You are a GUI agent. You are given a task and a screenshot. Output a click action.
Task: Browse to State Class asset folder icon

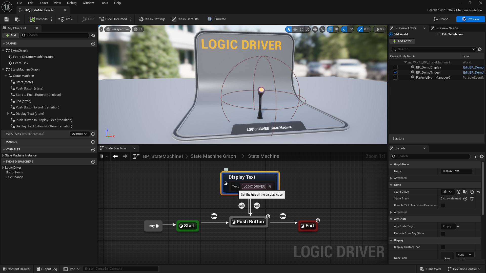coord(465,192)
